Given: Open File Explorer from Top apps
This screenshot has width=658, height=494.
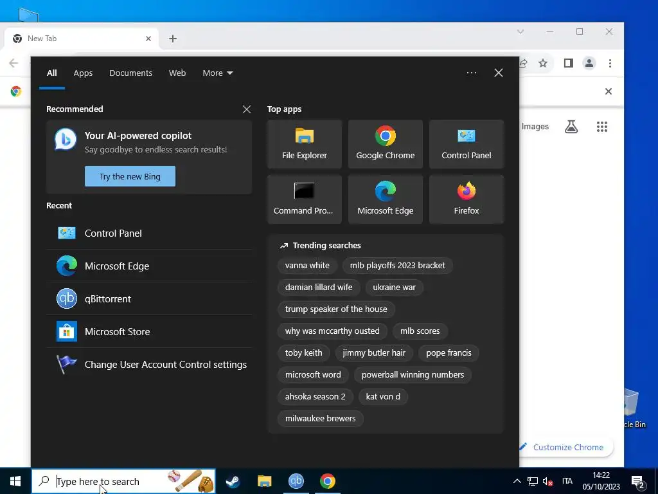Looking at the screenshot, I should coord(304,144).
